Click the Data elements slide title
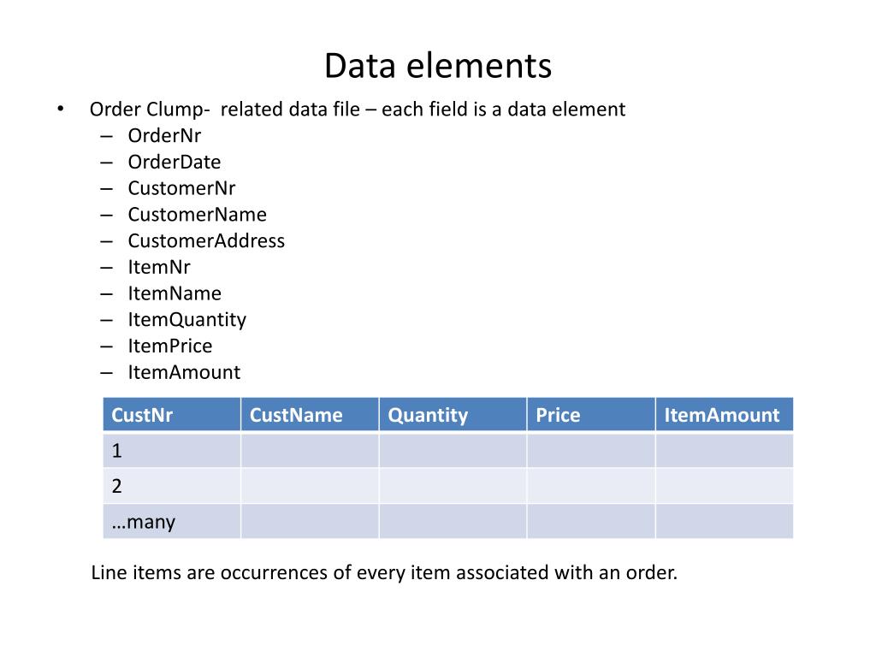Viewport: 876px width, 657px height. pyautogui.click(x=437, y=65)
